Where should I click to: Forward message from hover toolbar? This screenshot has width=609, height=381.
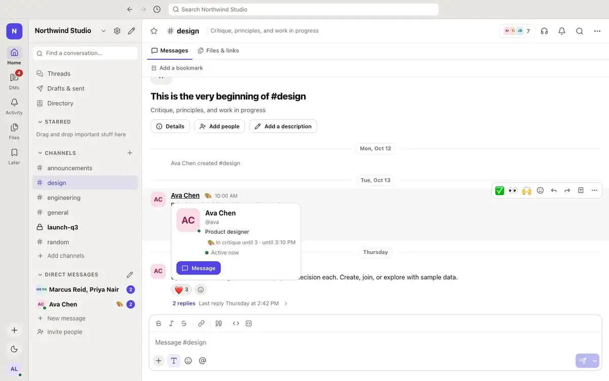click(x=567, y=190)
